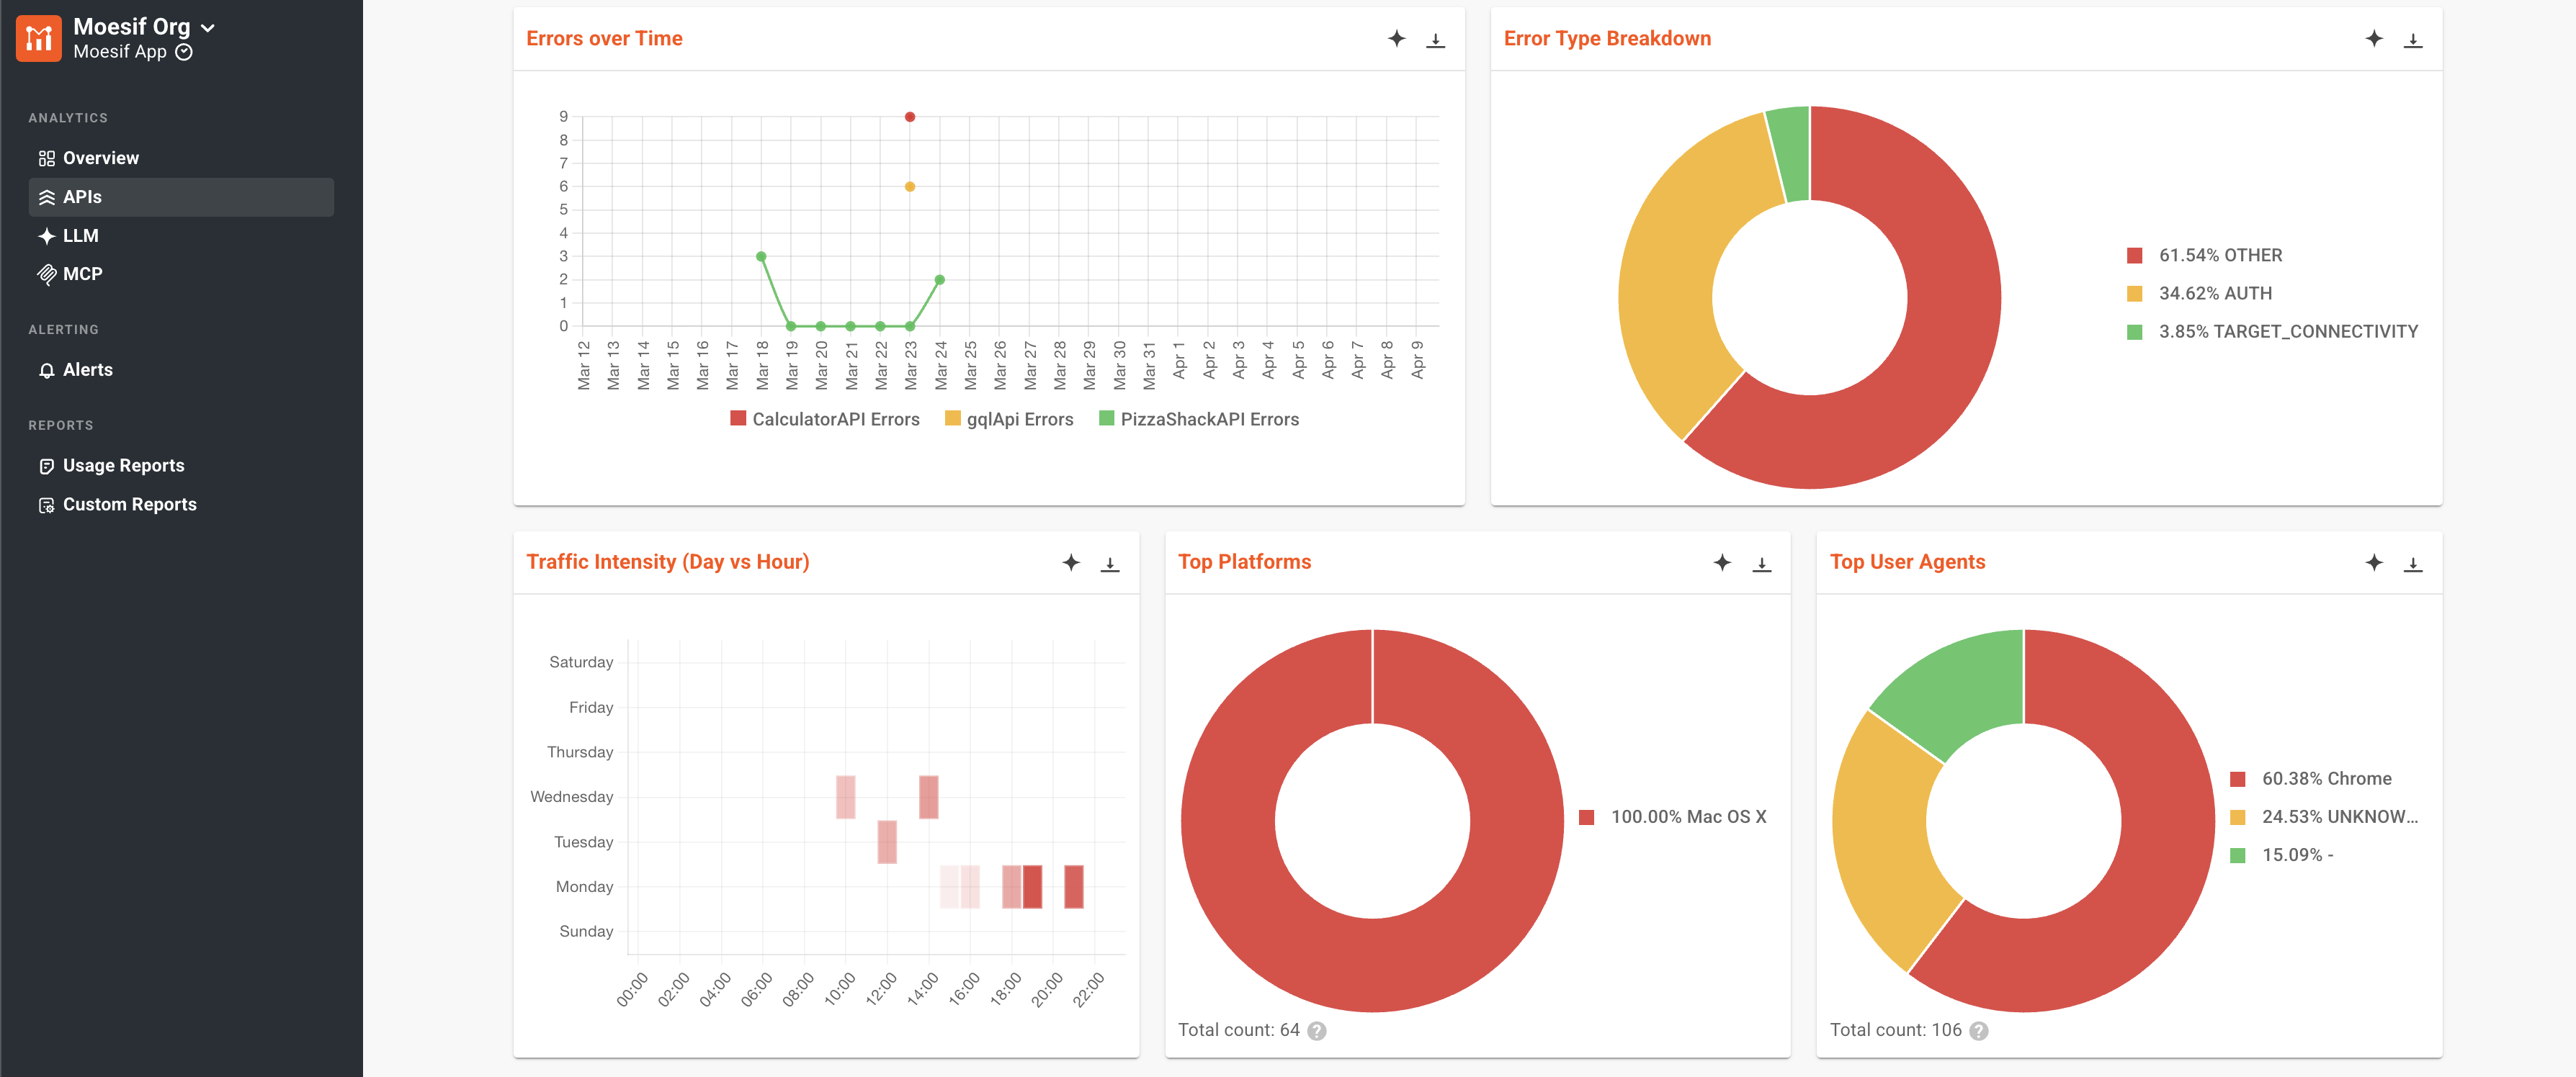Click the red Mar 23 CalculatorAPI data point

pyautogui.click(x=909, y=117)
